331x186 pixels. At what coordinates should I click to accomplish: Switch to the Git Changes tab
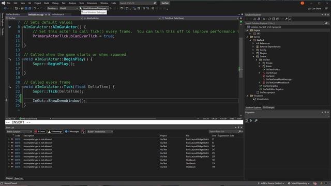click(268, 107)
